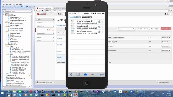173x97 pixels.
Task: Open the VMware Edit menu
Action: coord(7,4)
